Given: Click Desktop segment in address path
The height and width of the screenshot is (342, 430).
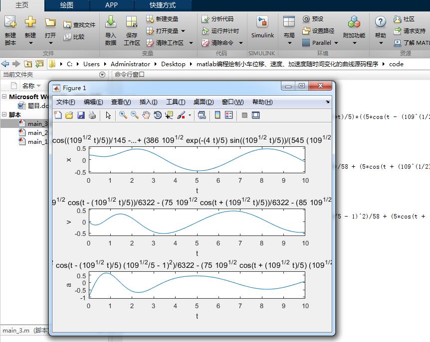Looking at the screenshot, I should click(173, 64).
